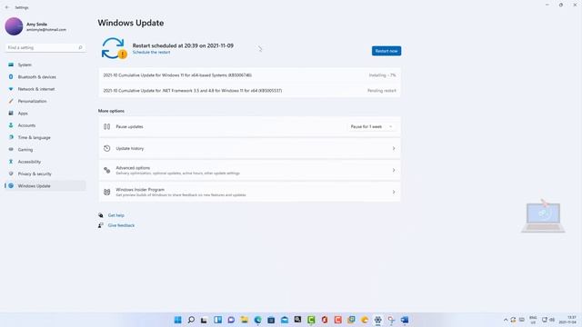582x327 pixels.
Task: Minimize the Settings window
Action: pos(547,5)
